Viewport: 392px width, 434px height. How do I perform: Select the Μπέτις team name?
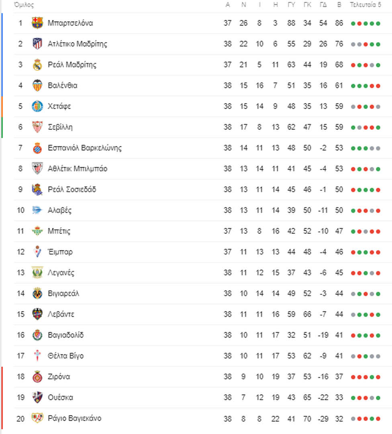click(59, 231)
